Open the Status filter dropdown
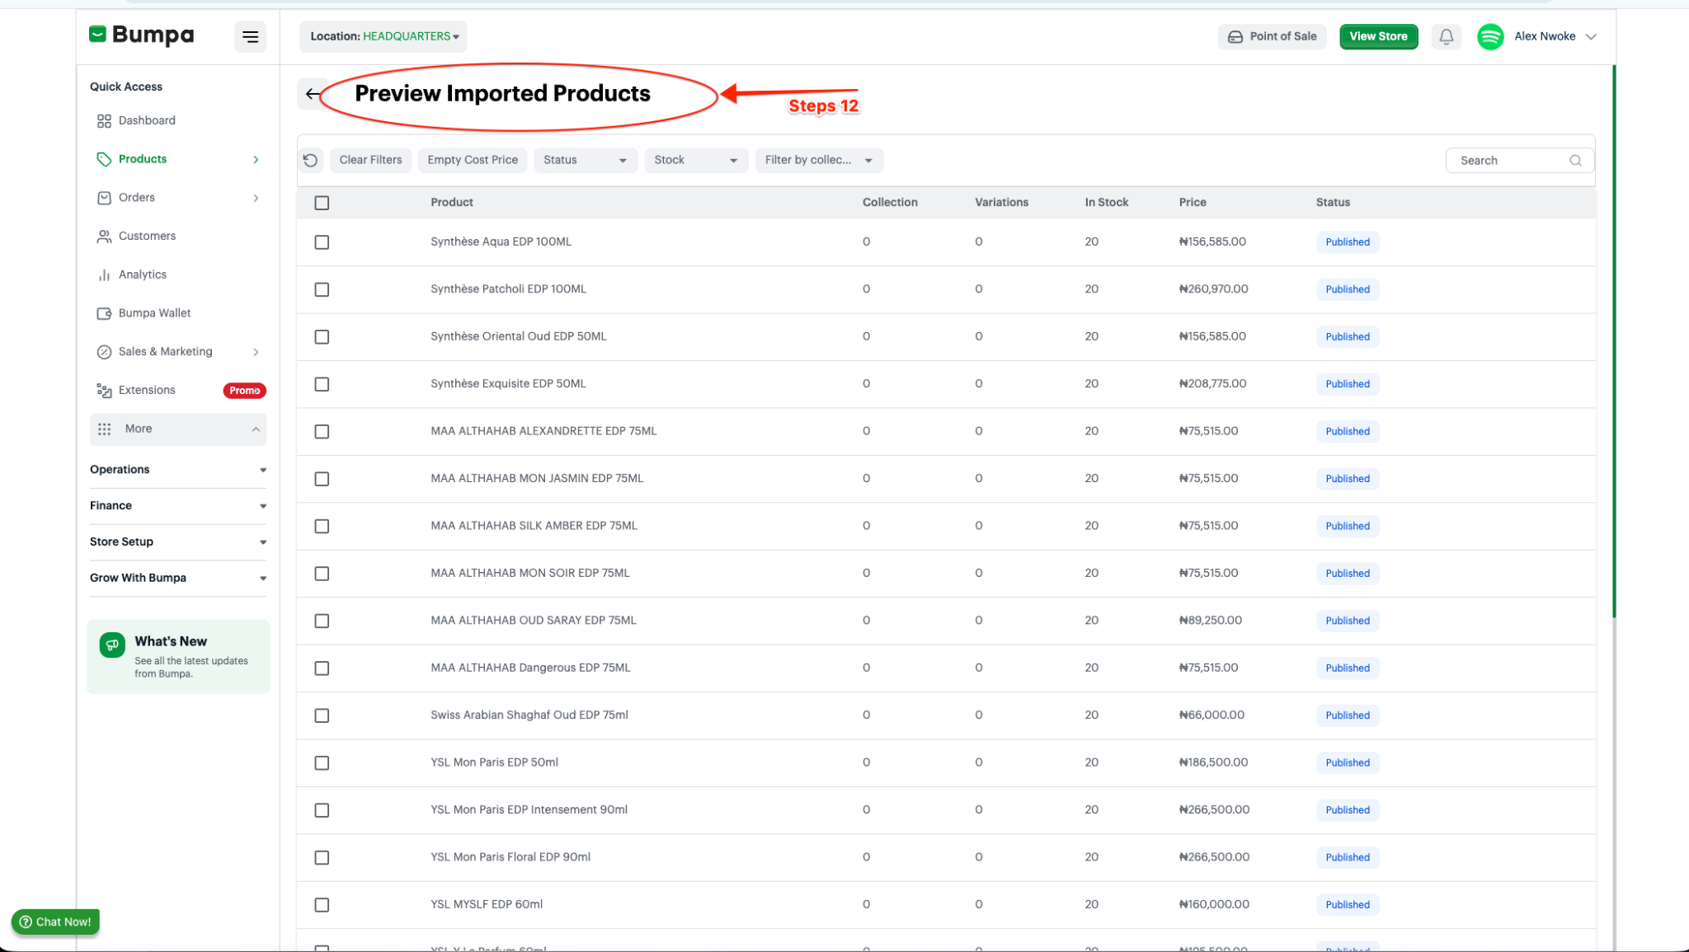This screenshot has width=1689, height=952. click(585, 160)
